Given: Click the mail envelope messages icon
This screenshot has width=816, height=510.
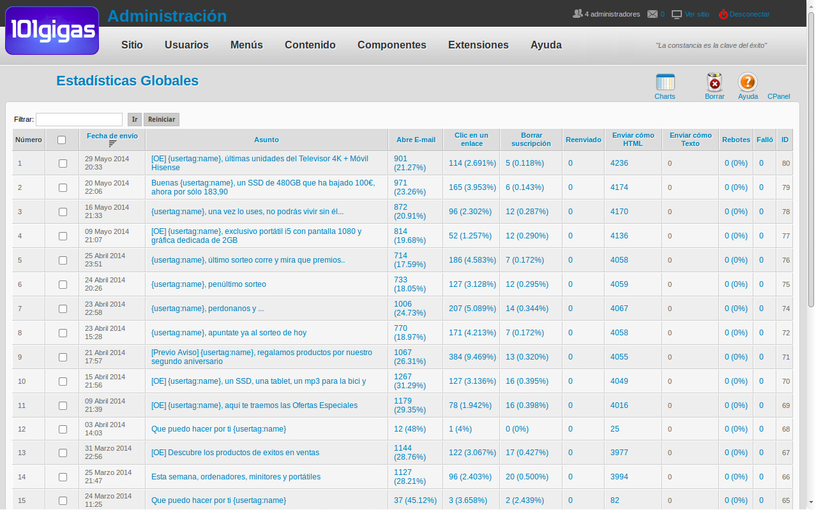Looking at the screenshot, I should (x=652, y=14).
